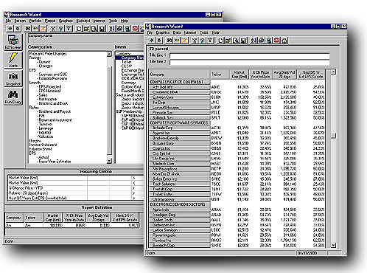Image resolution: width=367 pixels, height=273 pixels.
Task: Click red X icon in back window toolbar
Action: click(x=43, y=29)
